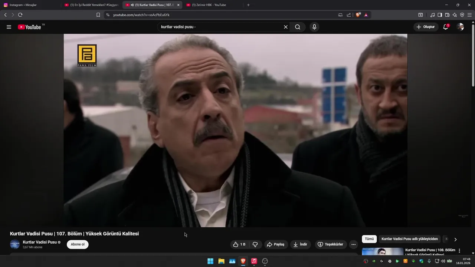Install or cast page icon in address bar
This screenshot has height=267, width=475.
(x=340, y=15)
